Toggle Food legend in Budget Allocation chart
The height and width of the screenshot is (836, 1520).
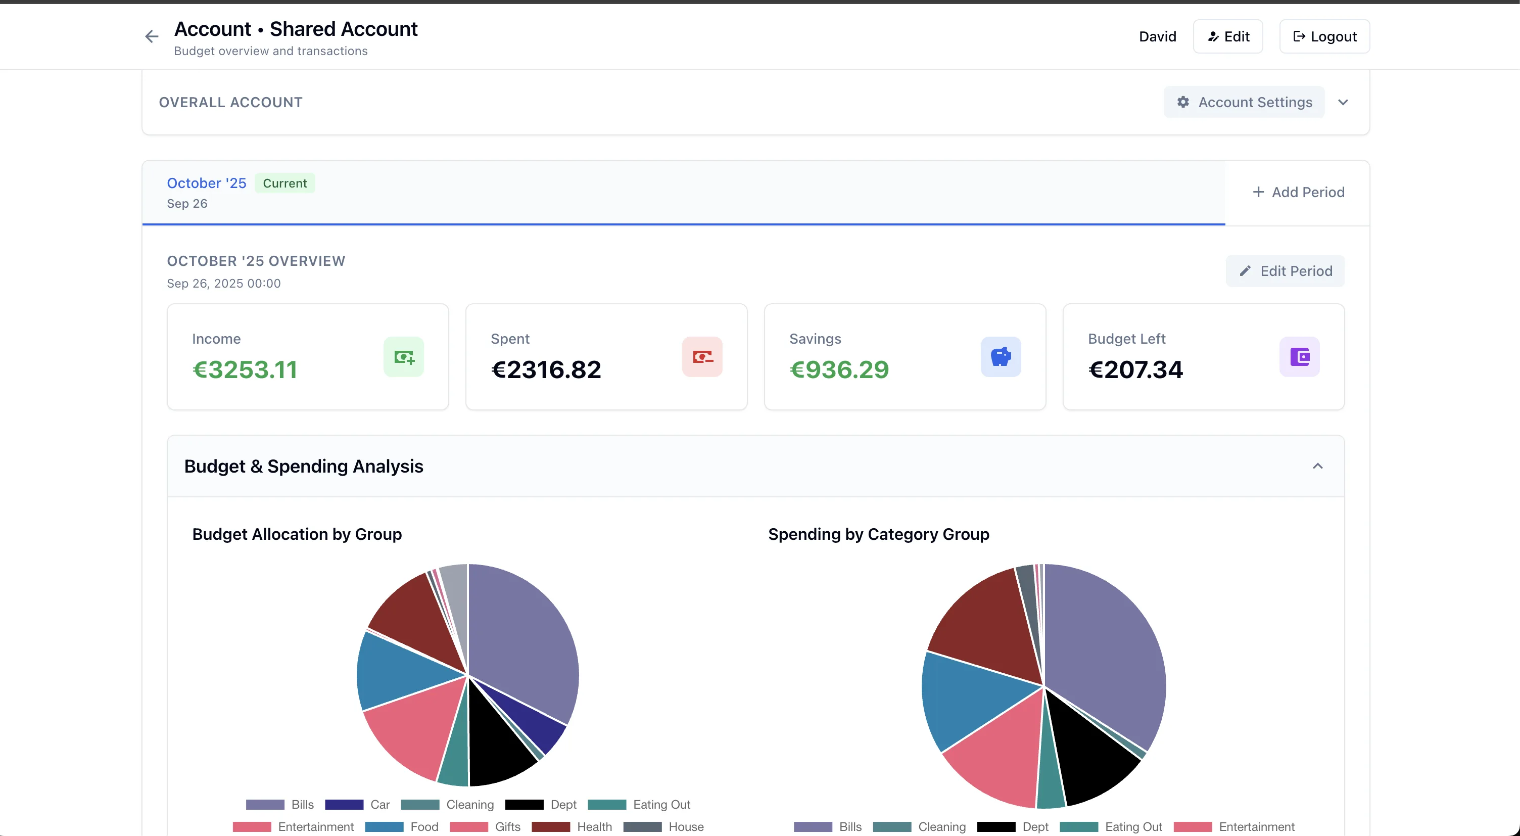tap(401, 826)
